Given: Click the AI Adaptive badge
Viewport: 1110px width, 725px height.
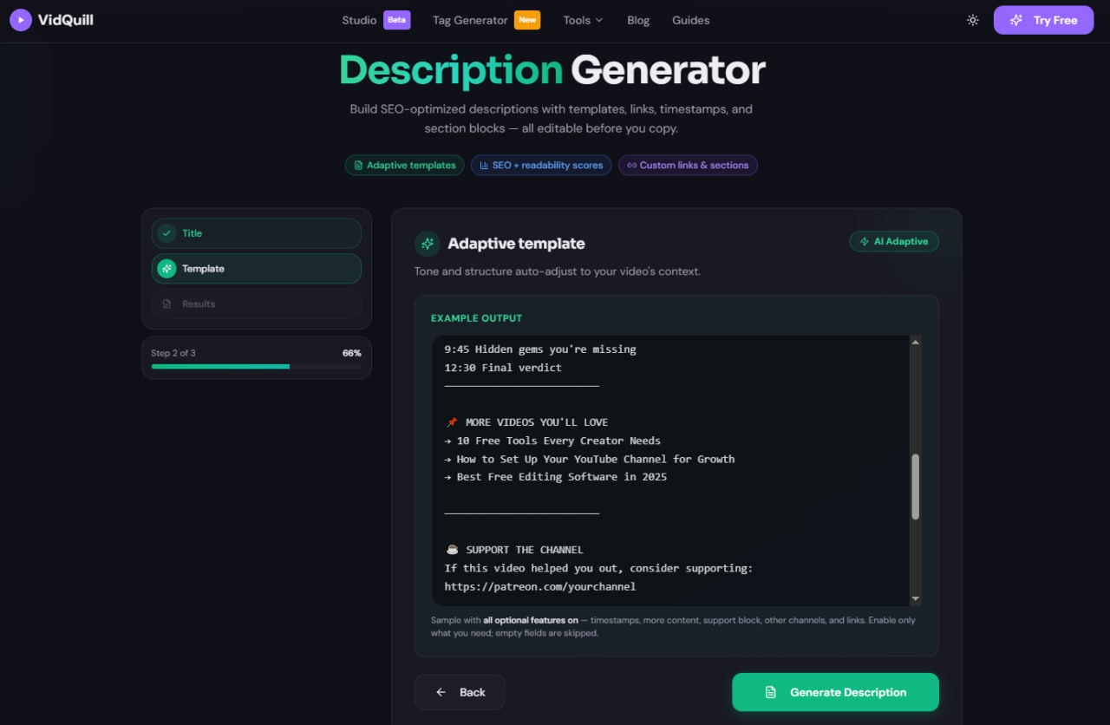Looking at the screenshot, I should pos(894,242).
